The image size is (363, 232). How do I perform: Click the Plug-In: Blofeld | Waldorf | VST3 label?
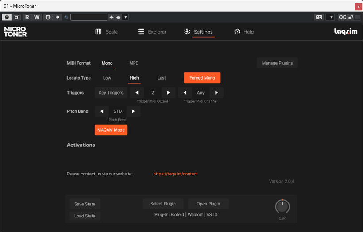(x=186, y=214)
